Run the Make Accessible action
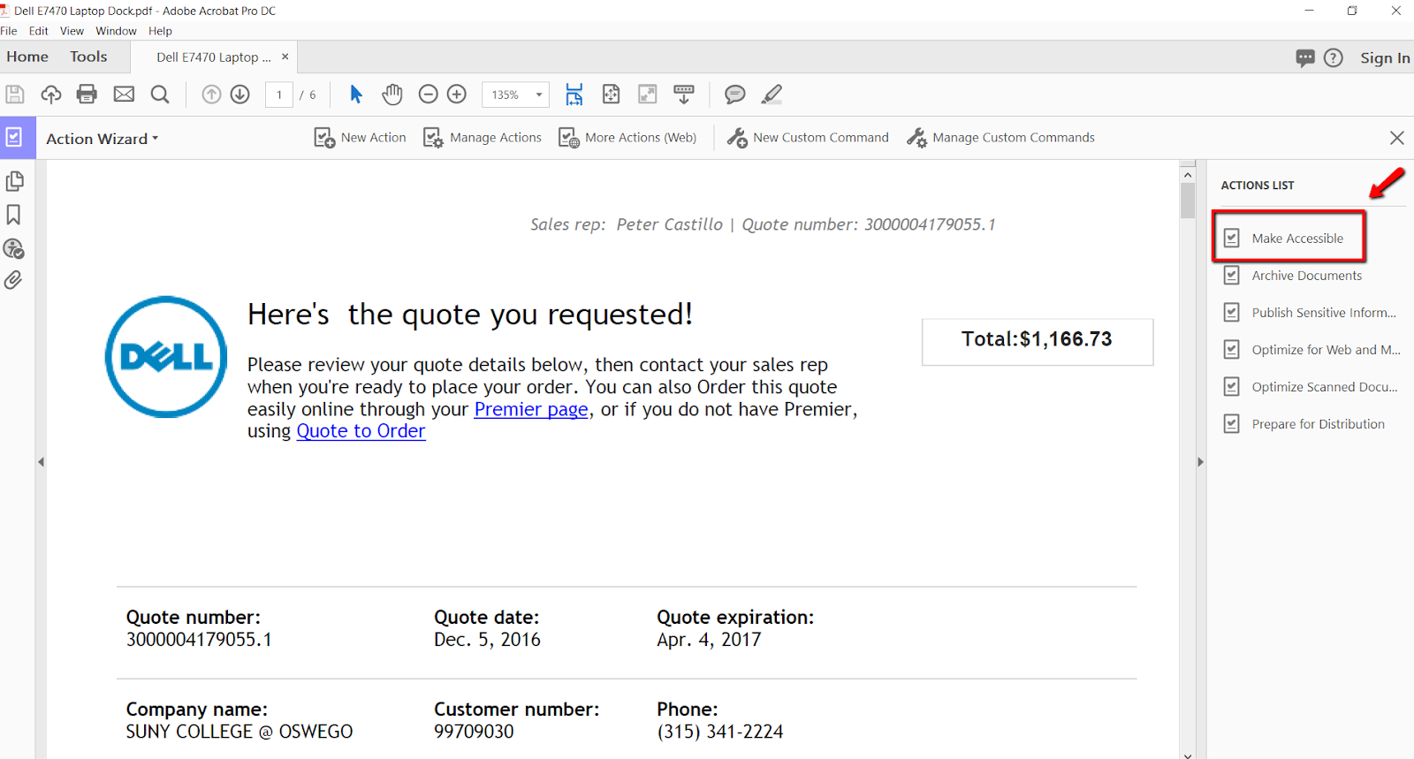1414x759 pixels. [x=1289, y=238]
